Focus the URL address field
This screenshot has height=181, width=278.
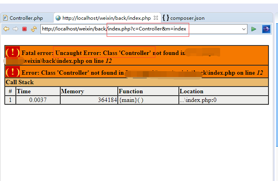139,29
